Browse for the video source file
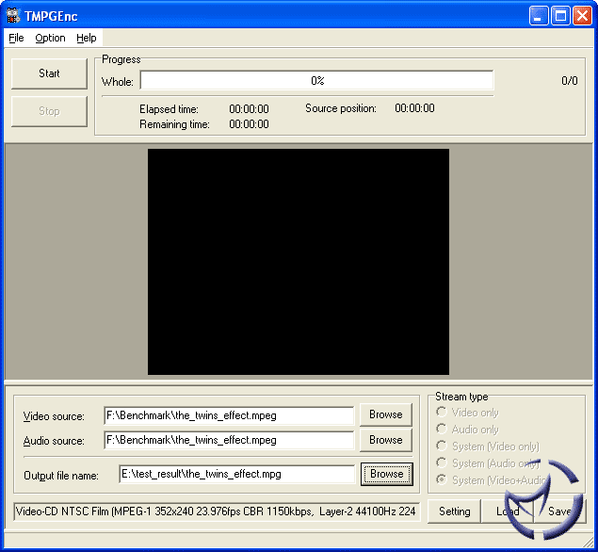Image resolution: width=598 pixels, height=552 pixels. pos(385,414)
